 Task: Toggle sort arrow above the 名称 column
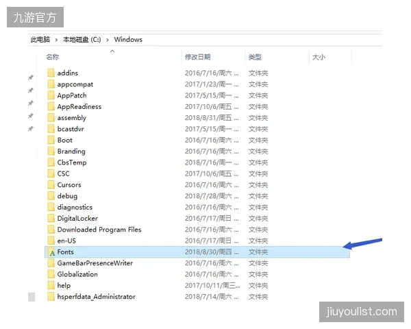[112, 51]
